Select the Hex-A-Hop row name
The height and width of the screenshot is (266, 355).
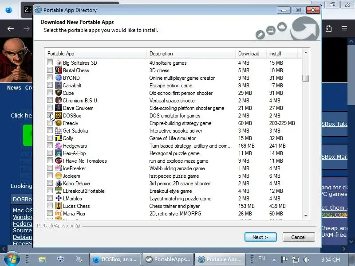pos(74,153)
